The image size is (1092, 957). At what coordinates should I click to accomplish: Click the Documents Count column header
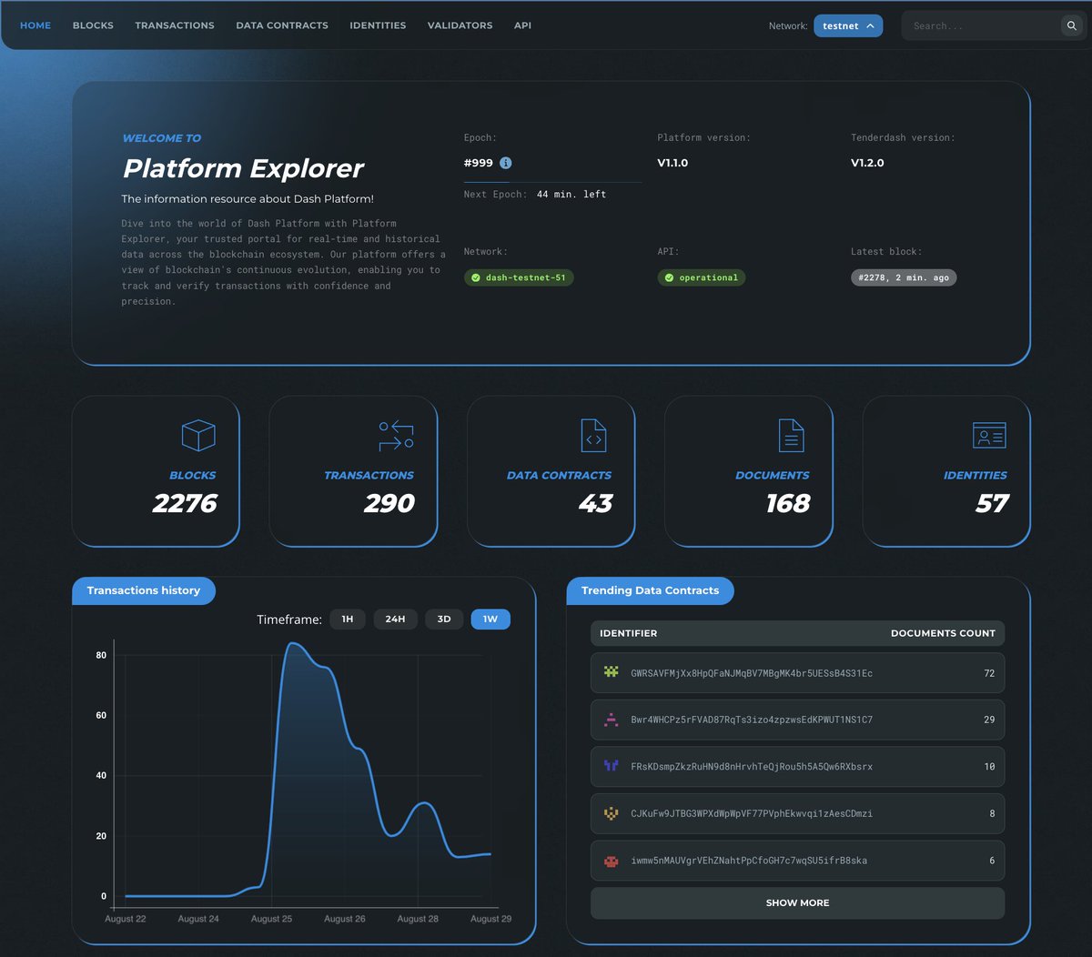pos(943,633)
